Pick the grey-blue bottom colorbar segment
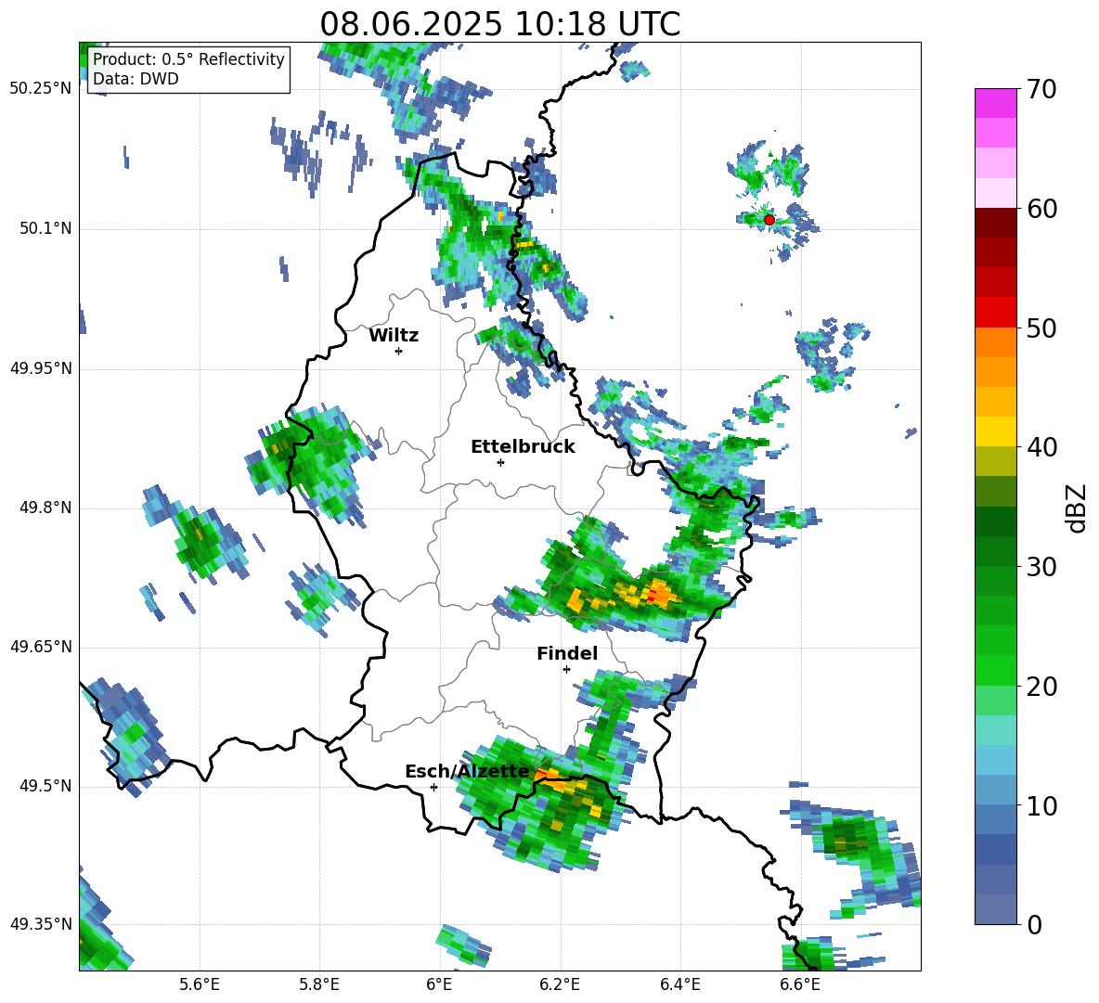1099x1003 pixels. (x=995, y=909)
